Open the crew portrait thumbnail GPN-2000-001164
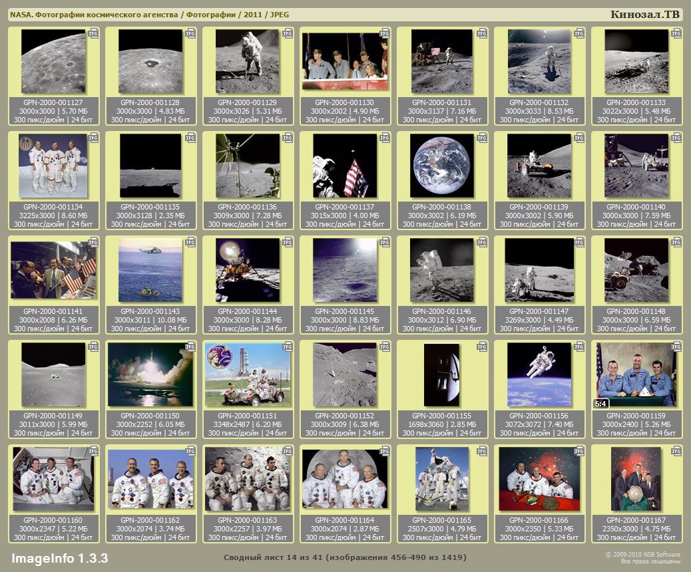The width and height of the screenshot is (691, 572). (345, 479)
